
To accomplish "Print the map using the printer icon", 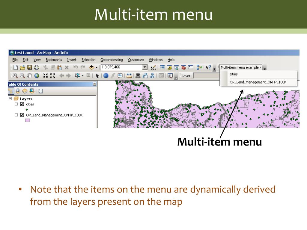I will click(36, 67).
